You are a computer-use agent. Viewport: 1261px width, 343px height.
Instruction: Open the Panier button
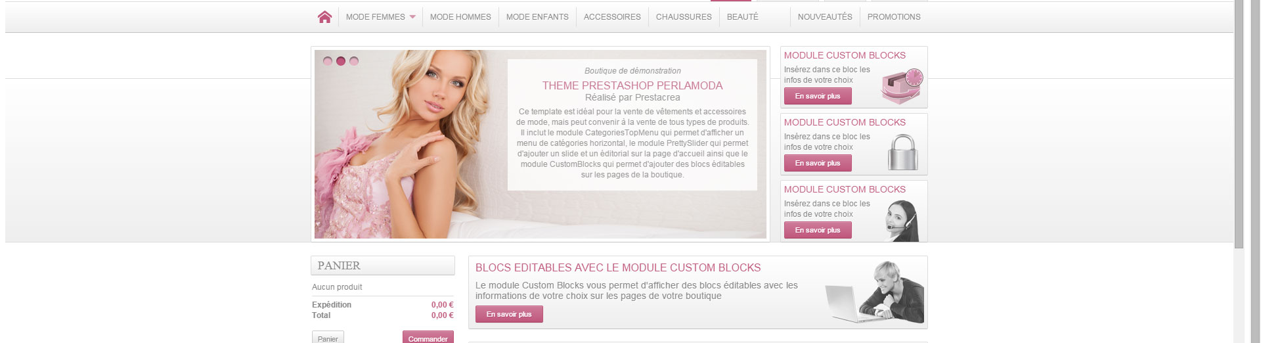click(x=328, y=338)
